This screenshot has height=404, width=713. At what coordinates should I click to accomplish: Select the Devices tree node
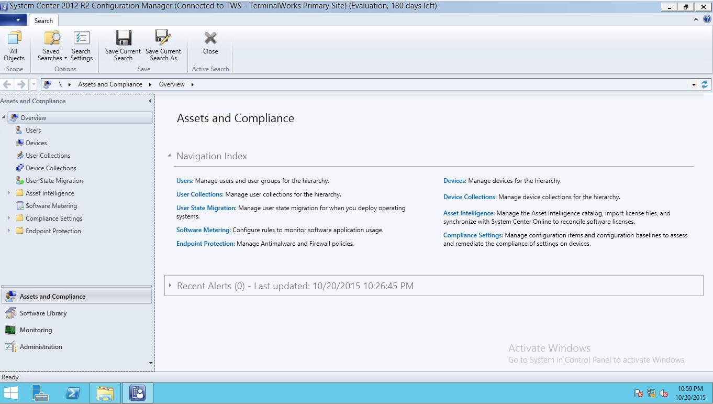tap(36, 143)
